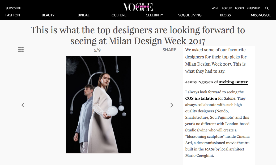Go to the next gallery image arrow

(x=172, y=105)
